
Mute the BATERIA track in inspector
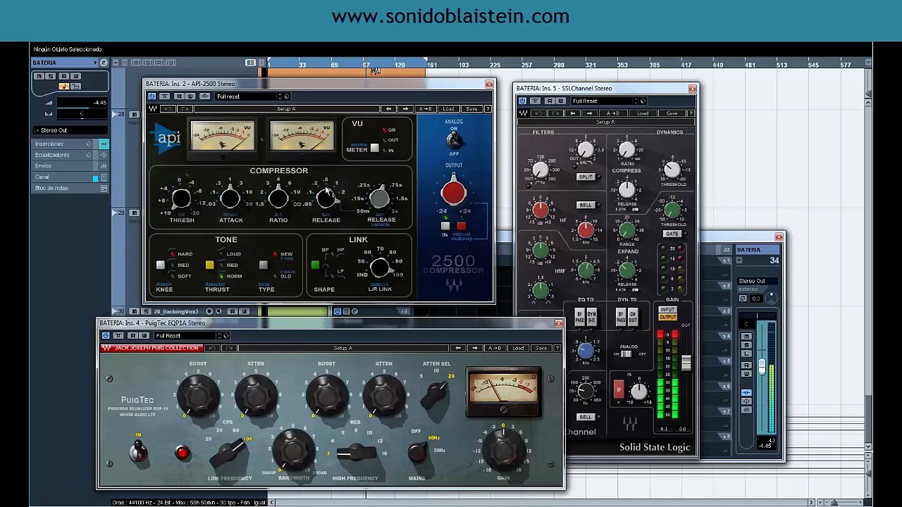[39, 76]
